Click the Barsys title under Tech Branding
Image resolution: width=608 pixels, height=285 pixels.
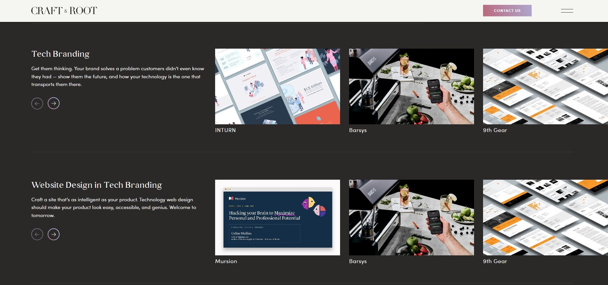(x=358, y=130)
